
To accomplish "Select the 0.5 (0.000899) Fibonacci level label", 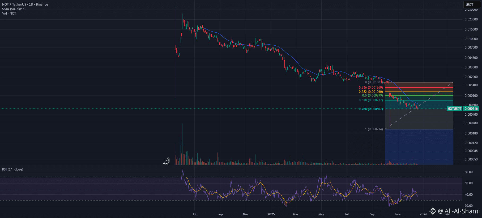I will [372, 95].
